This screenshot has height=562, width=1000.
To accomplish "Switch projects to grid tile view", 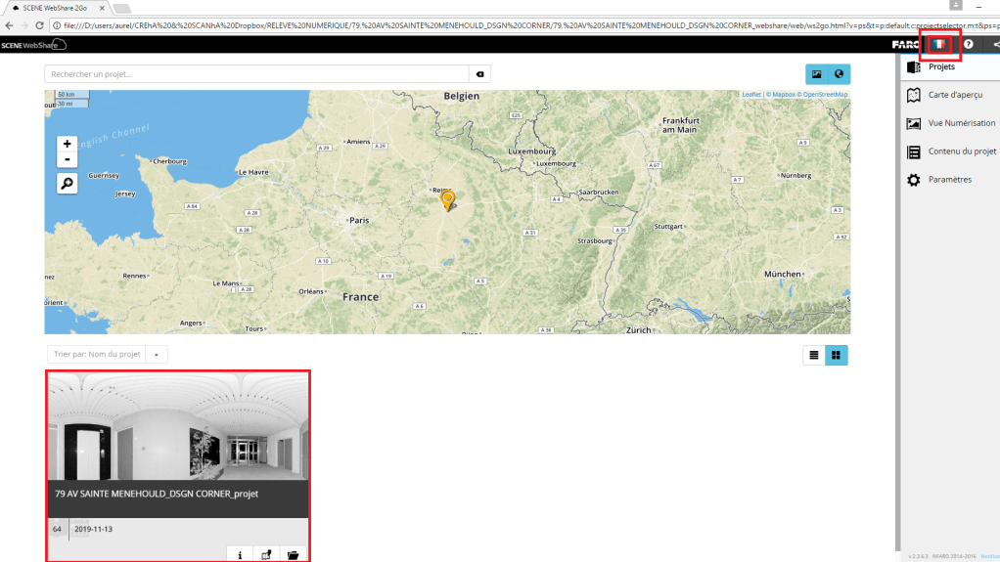I will coord(836,355).
